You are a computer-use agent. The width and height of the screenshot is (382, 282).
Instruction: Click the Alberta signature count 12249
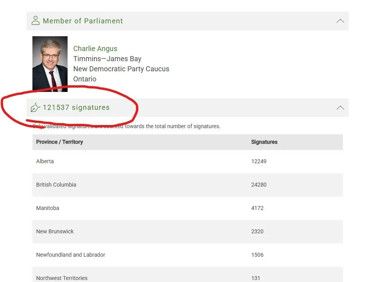pos(259,161)
